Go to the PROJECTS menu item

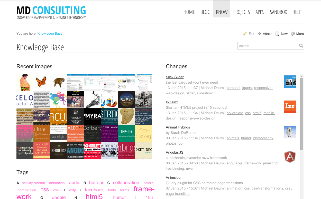click(x=241, y=12)
